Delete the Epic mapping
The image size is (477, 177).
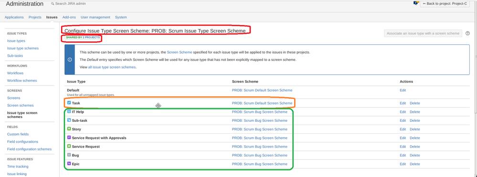pos(414,164)
